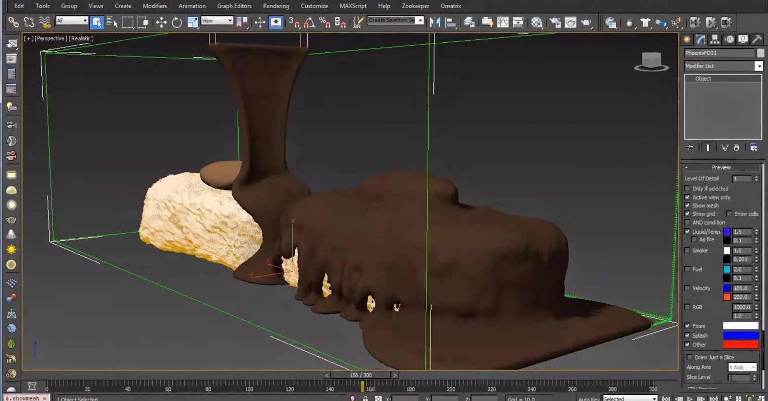This screenshot has height=401, width=768.
Task: Enable the Smoke preview checkbox
Action: 687,250
